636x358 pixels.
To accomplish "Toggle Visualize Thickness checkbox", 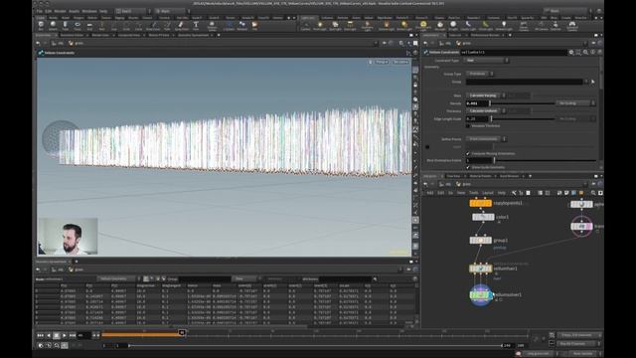I will click(468, 126).
